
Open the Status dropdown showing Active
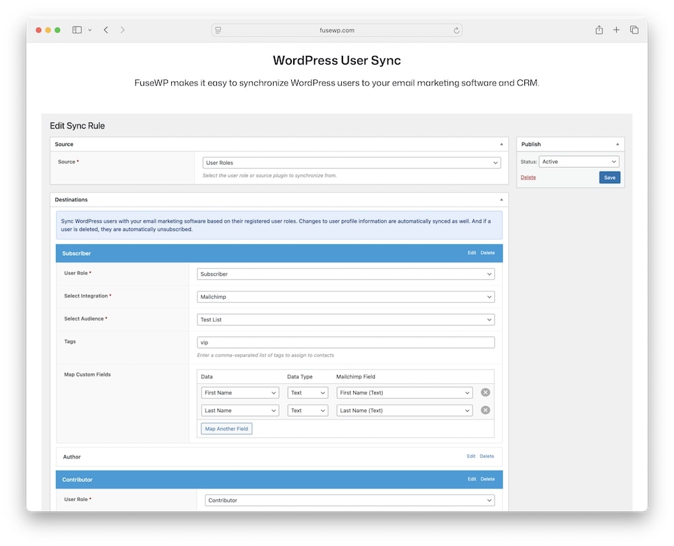(x=578, y=162)
